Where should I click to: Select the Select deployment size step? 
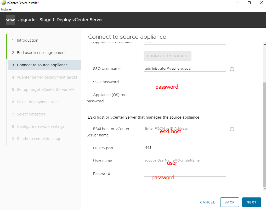(44, 102)
